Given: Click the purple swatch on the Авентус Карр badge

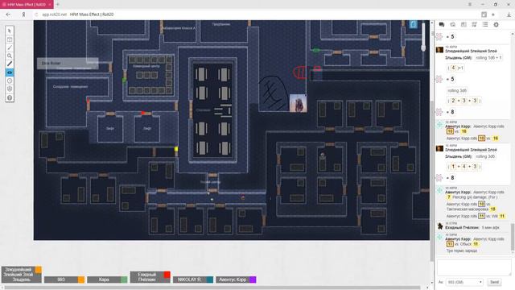Looking at the screenshot, I should [x=253, y=280].
